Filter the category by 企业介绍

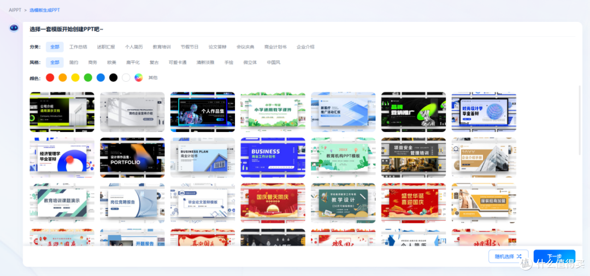click(x=305, y=47)
